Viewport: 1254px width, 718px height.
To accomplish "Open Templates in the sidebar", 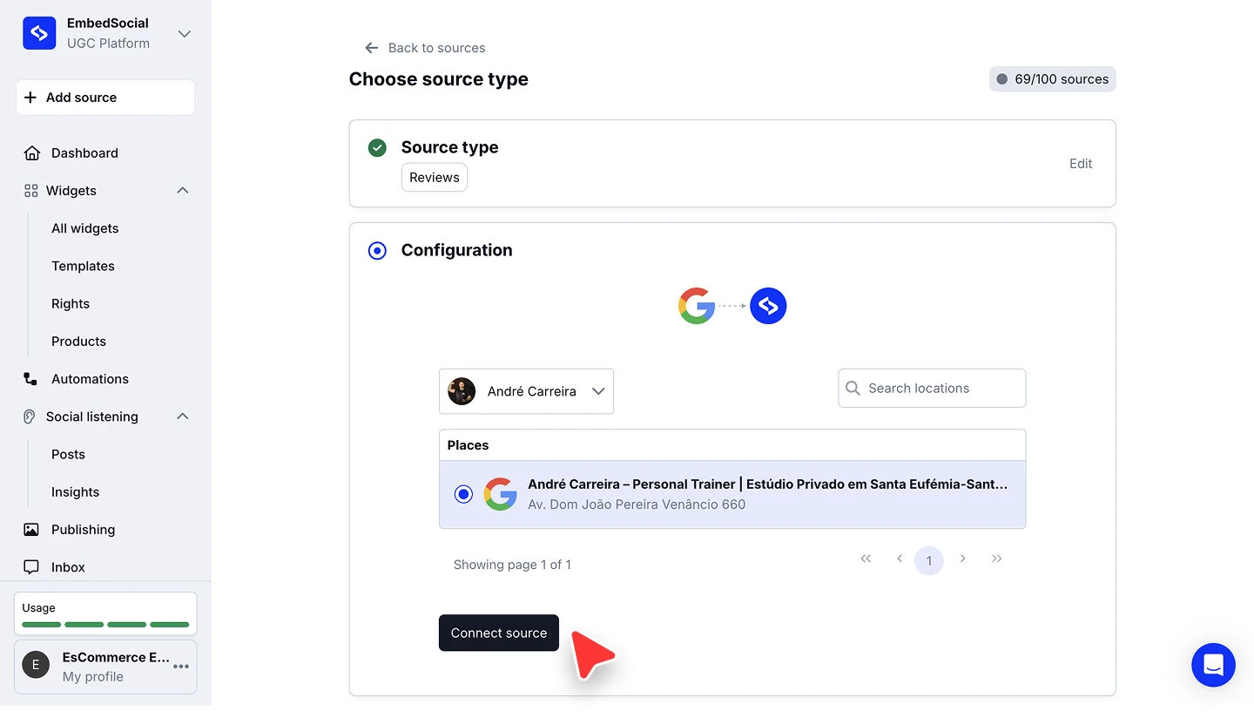I will (x=83, y=266).
